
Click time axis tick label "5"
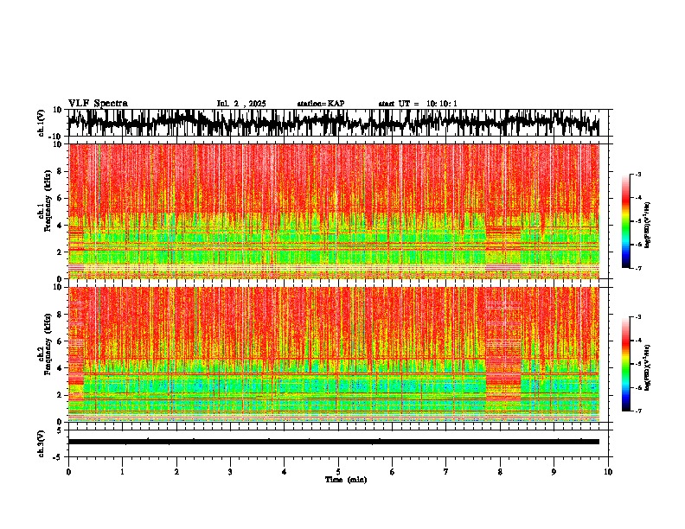pos(338,472)
